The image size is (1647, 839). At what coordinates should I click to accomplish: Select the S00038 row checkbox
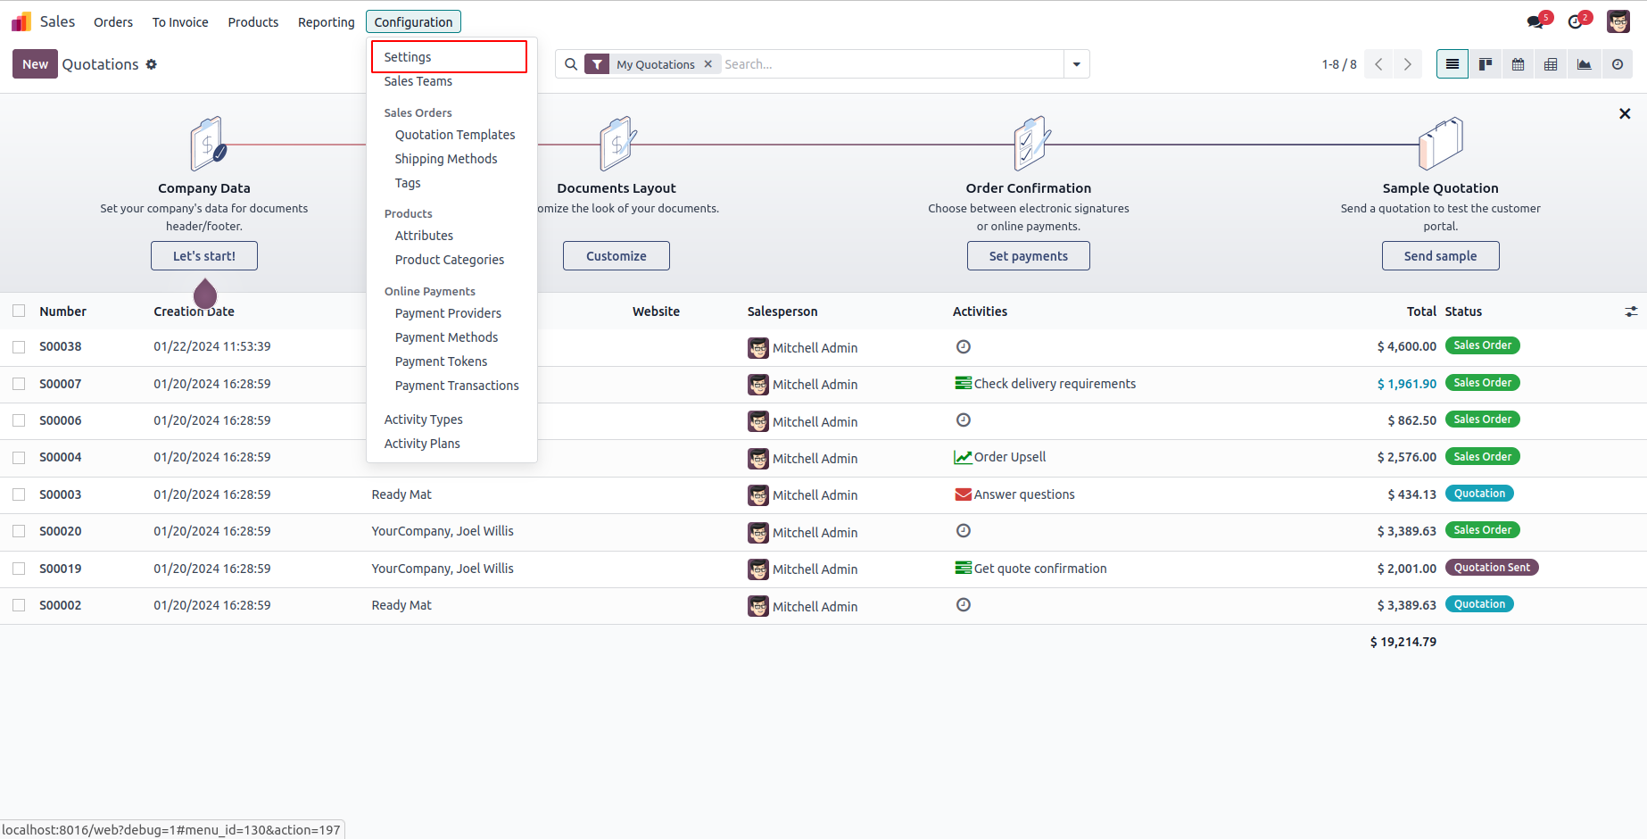(19, 346)
